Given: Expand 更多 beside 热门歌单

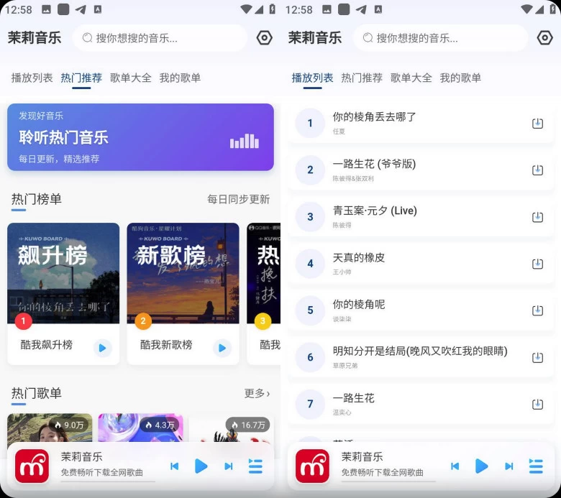Looking at the screenshot, I should 257,393.
